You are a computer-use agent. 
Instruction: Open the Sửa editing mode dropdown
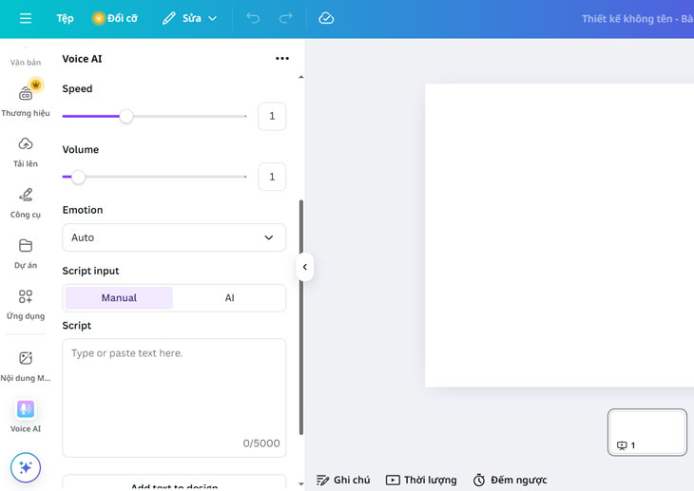point(190,18)
